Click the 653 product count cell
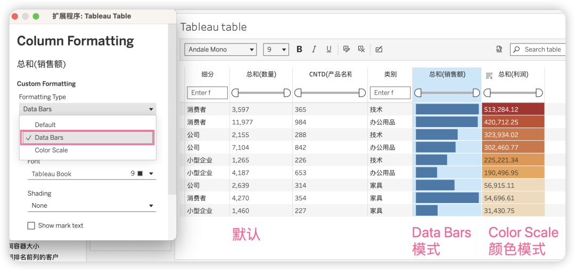This screenshot has width=575, height=271. (330, 173)
